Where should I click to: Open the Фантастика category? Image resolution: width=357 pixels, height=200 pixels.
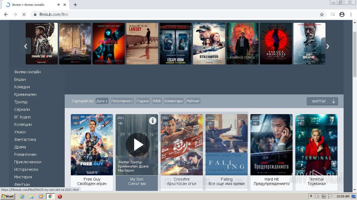tap(25, 139)
